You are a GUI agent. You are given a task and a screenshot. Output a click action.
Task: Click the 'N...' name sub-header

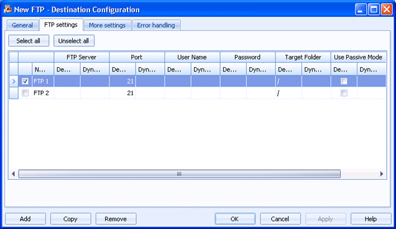pos(43,69)
